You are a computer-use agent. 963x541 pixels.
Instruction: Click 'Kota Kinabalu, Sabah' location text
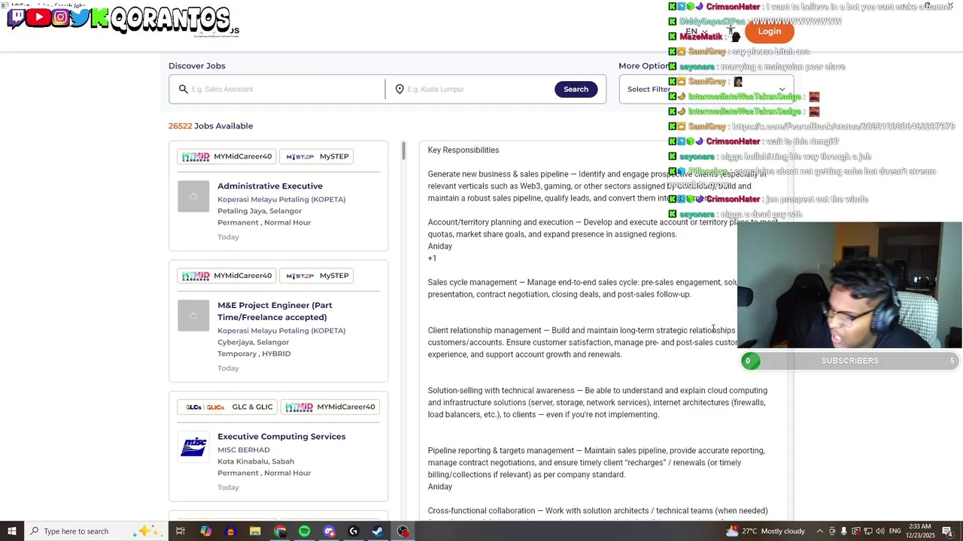coord(256,461)
